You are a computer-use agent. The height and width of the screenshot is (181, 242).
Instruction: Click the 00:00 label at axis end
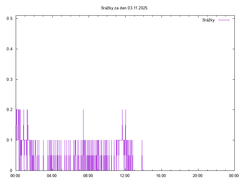tap(234, 176)
